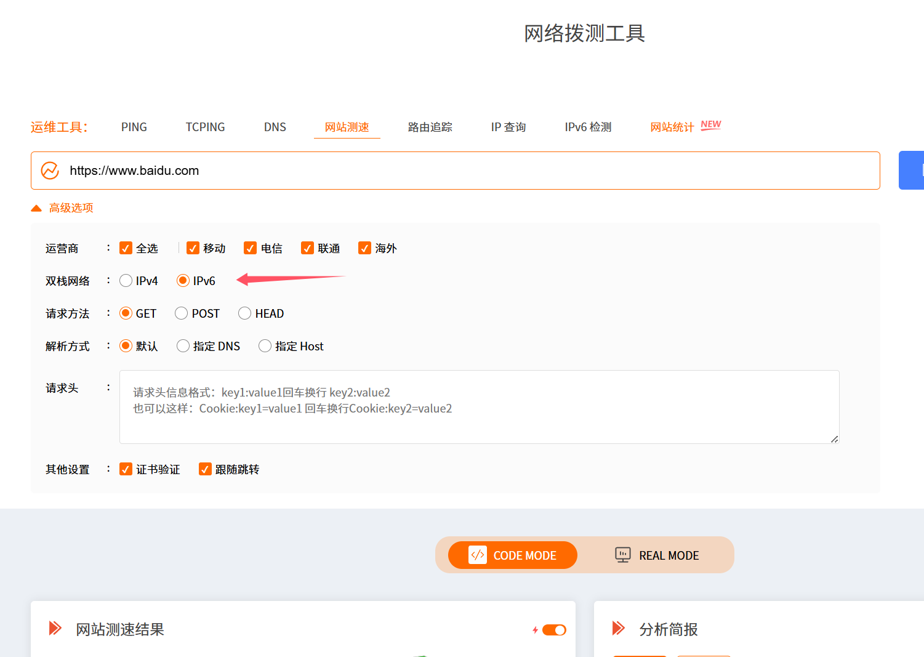The height and width of the screenshot is (657, 924).
Task: Click the speed test icon in URL field
Action: tap(50, 171)
